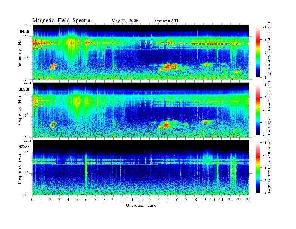
Task: Select the dD/dt panel label
Action: 24,89
